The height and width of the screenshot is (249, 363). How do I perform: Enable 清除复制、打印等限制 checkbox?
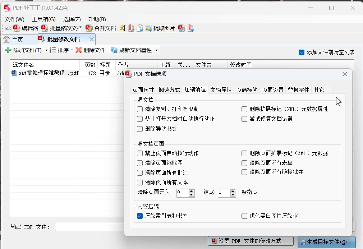pyautogui.click(x=140, y=109)
